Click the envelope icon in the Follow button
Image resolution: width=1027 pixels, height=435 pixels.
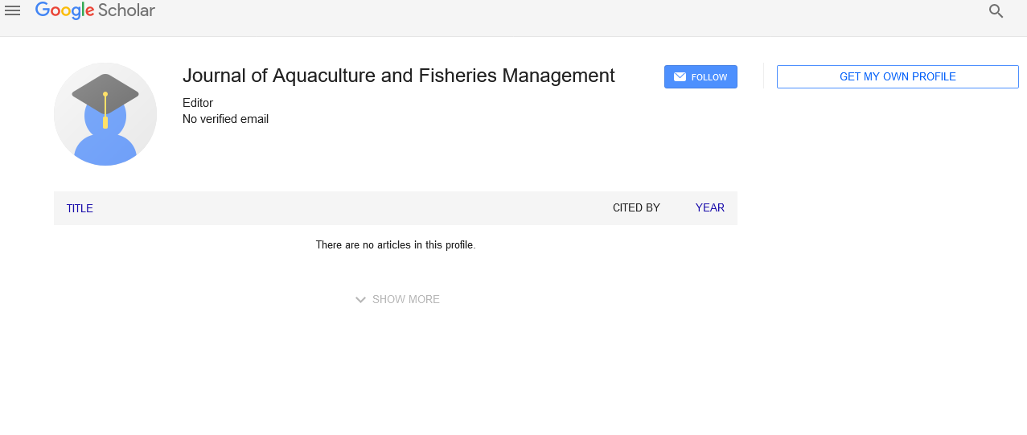(680, 77)
